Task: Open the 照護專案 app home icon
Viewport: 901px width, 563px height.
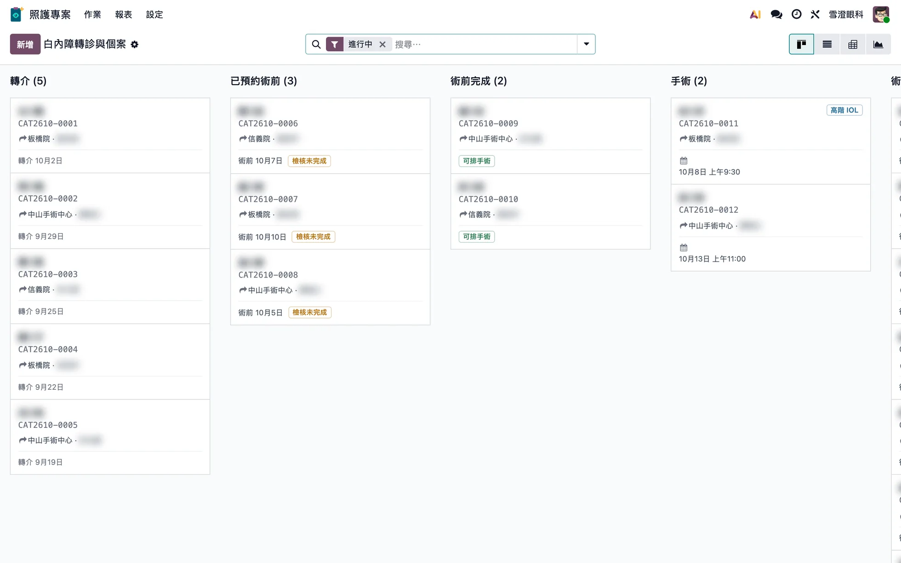Action: 17,14
